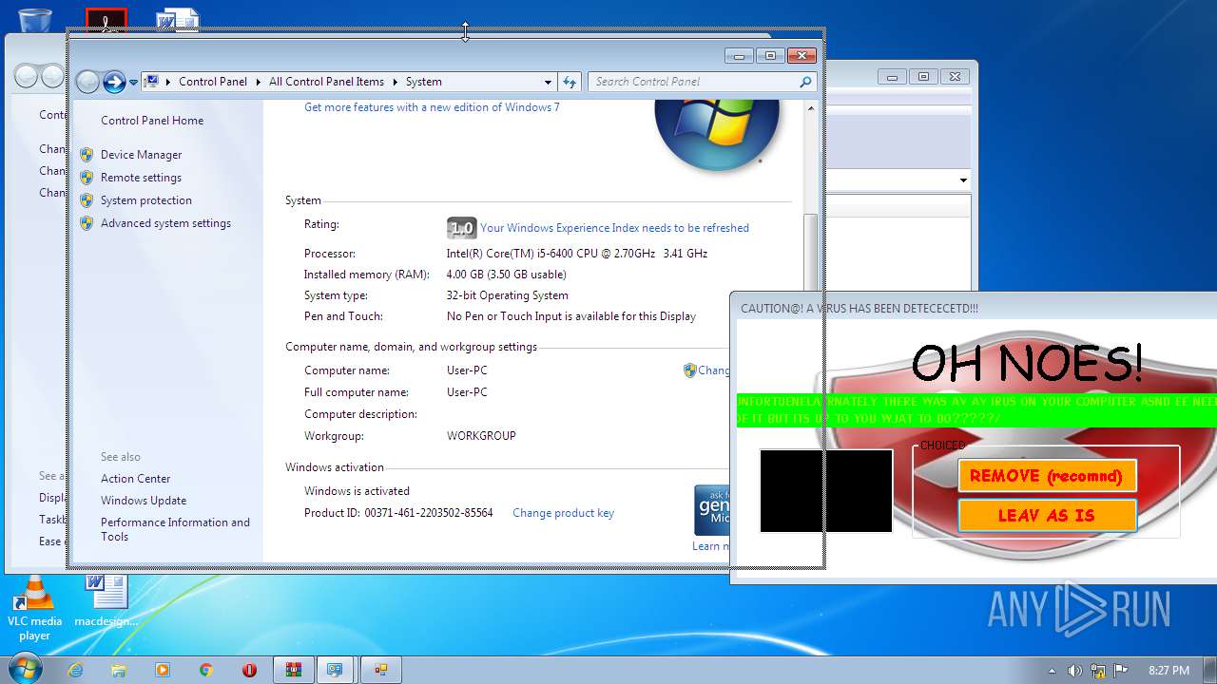Click the search magnifier icon
The width and height of the screenshot is (1217, 684).
(806, 82)
